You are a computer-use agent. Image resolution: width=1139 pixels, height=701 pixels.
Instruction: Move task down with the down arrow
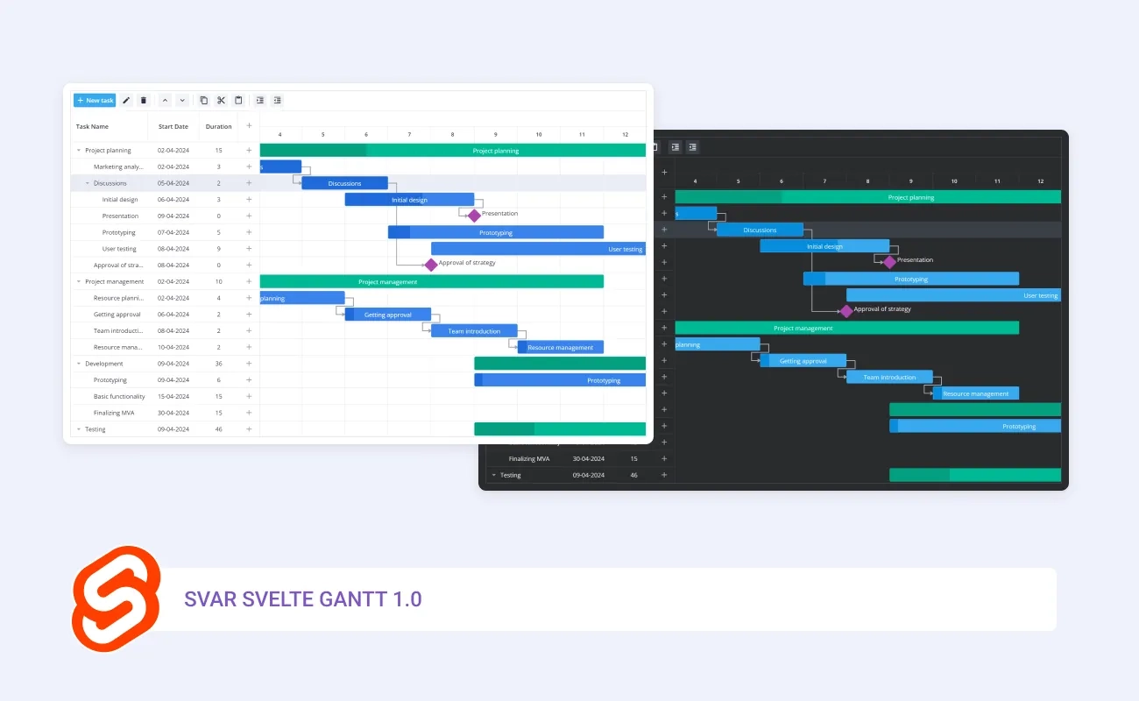(182, 101)
